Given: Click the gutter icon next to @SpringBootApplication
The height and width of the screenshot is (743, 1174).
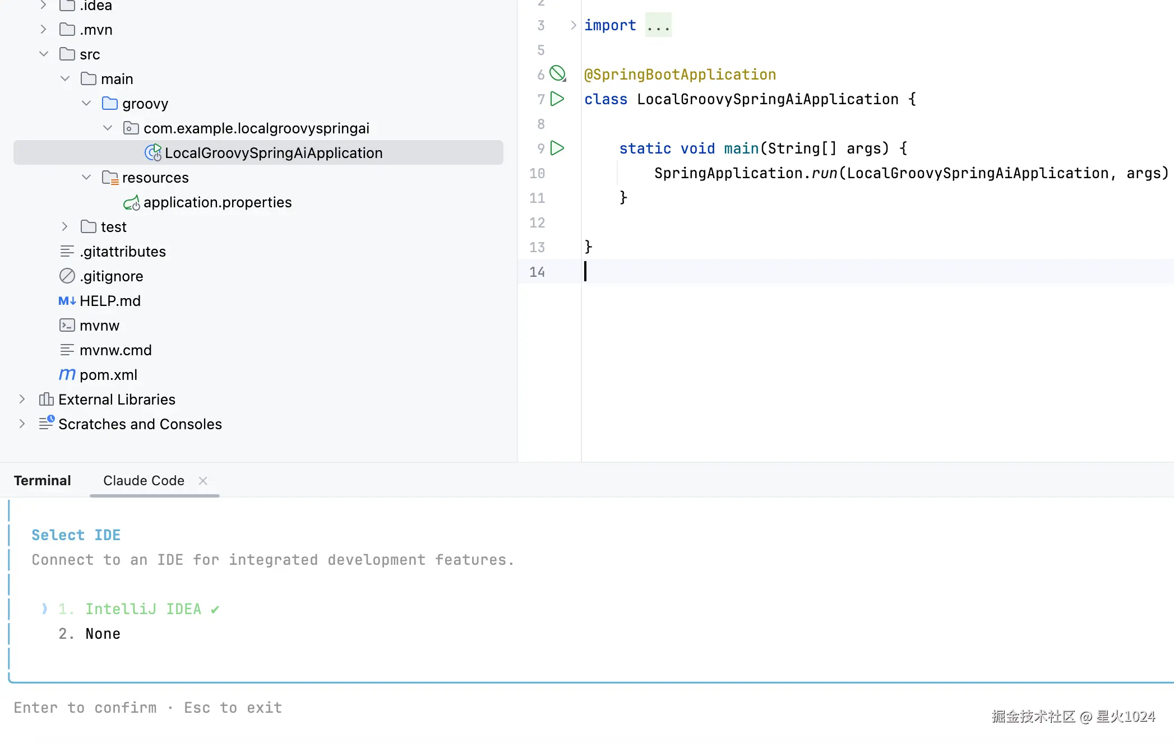Looking at the screenshot, I should pos(557,73).
